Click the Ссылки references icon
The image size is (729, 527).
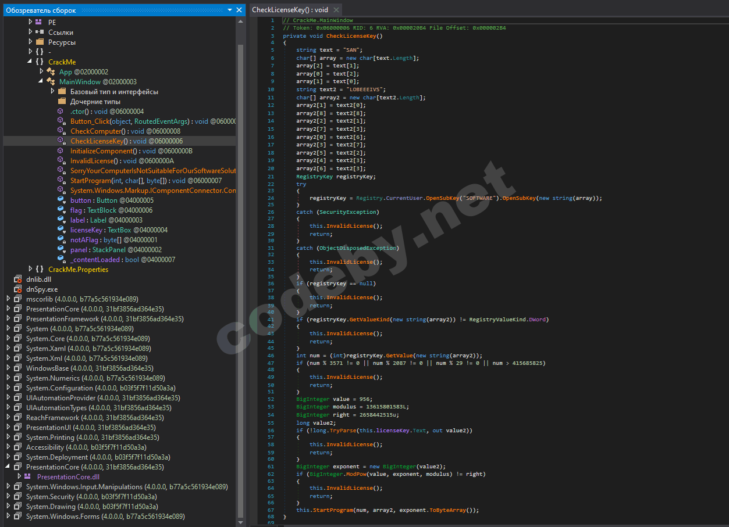(38, 31)
